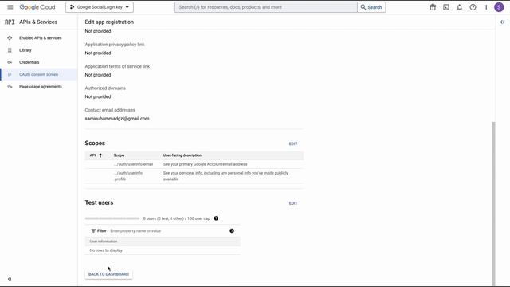
Task: Select the .../auth/userinfo.profile scope row
Action: click(x=194, y=176)
